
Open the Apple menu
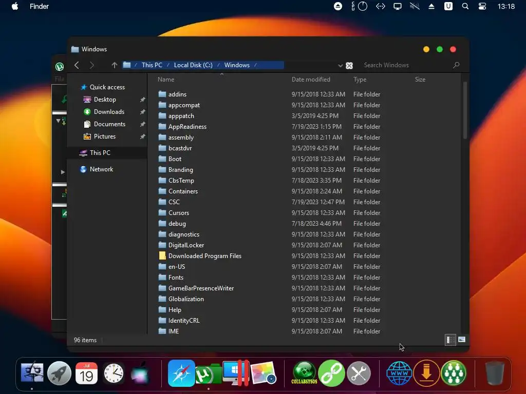click(x=15, y=6)
